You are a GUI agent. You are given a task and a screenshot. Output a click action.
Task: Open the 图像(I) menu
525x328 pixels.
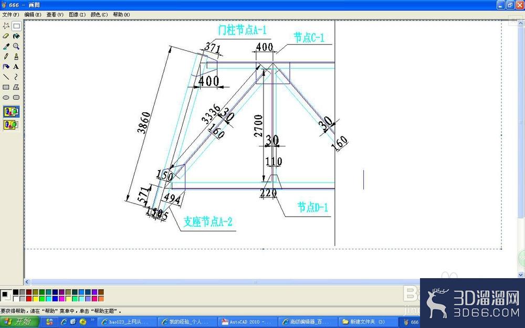tap(77, 15)
